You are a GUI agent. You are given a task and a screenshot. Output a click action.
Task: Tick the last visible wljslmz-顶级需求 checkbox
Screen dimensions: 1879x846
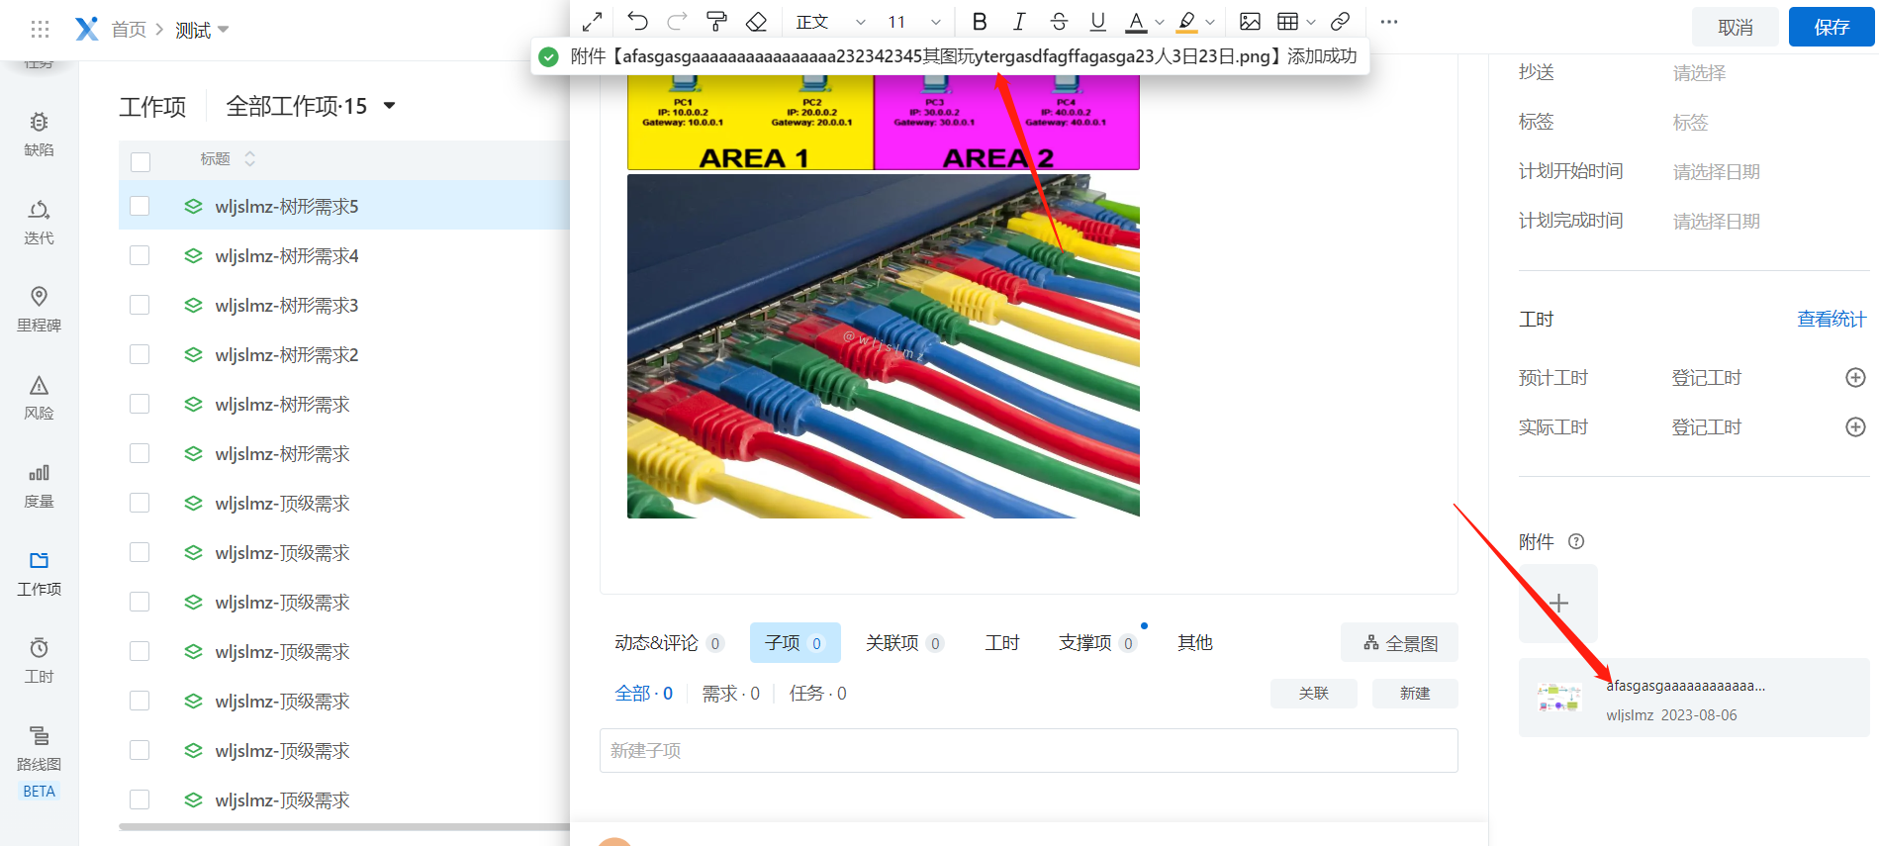(x=140, y=799)
